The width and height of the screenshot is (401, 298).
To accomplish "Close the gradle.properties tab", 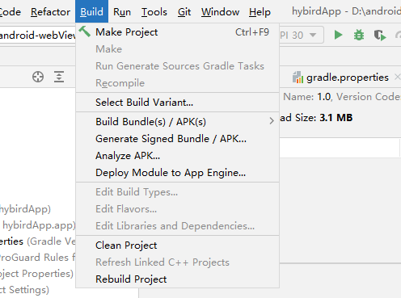I will 397,77.
